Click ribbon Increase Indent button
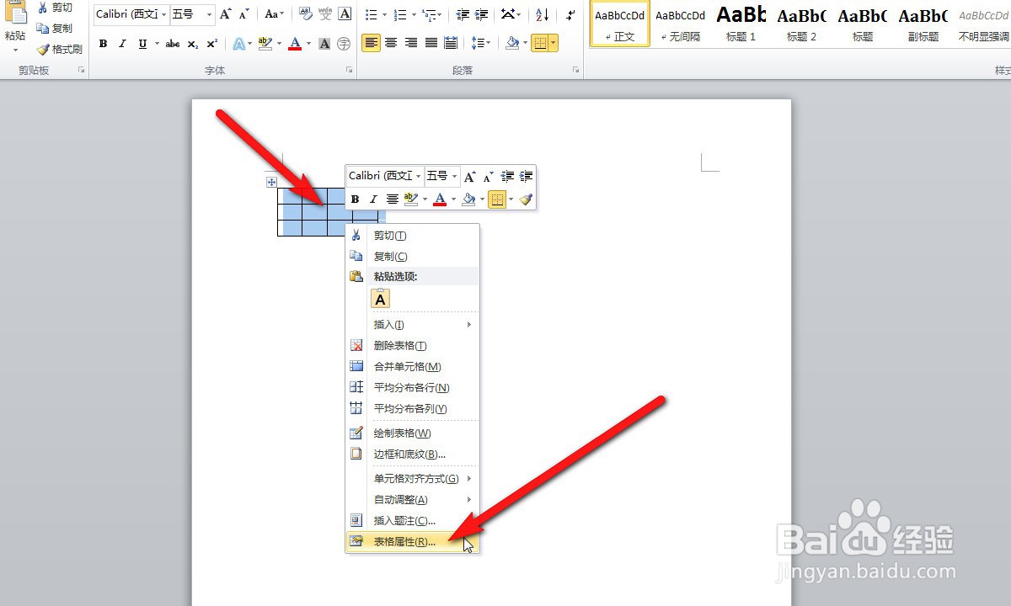This screenshot has width=1011, height=606. tap(481, 14)
